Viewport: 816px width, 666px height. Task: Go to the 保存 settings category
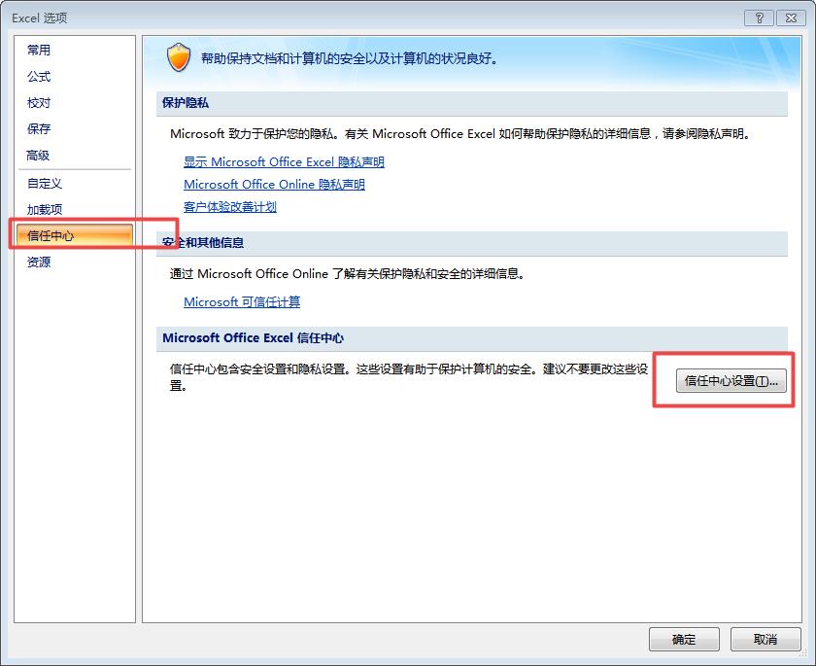click(39, 128)
